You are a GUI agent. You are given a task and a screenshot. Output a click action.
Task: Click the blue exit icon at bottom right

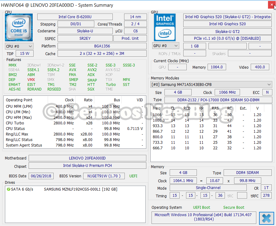click(266, 218)
